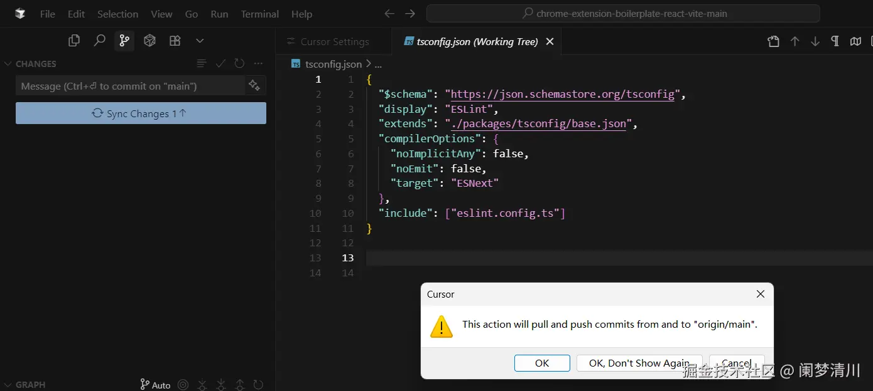This screenshot has width=873, height=391.
Task: Toggle whitespace paragraph-mark icon
Action: 835,41
